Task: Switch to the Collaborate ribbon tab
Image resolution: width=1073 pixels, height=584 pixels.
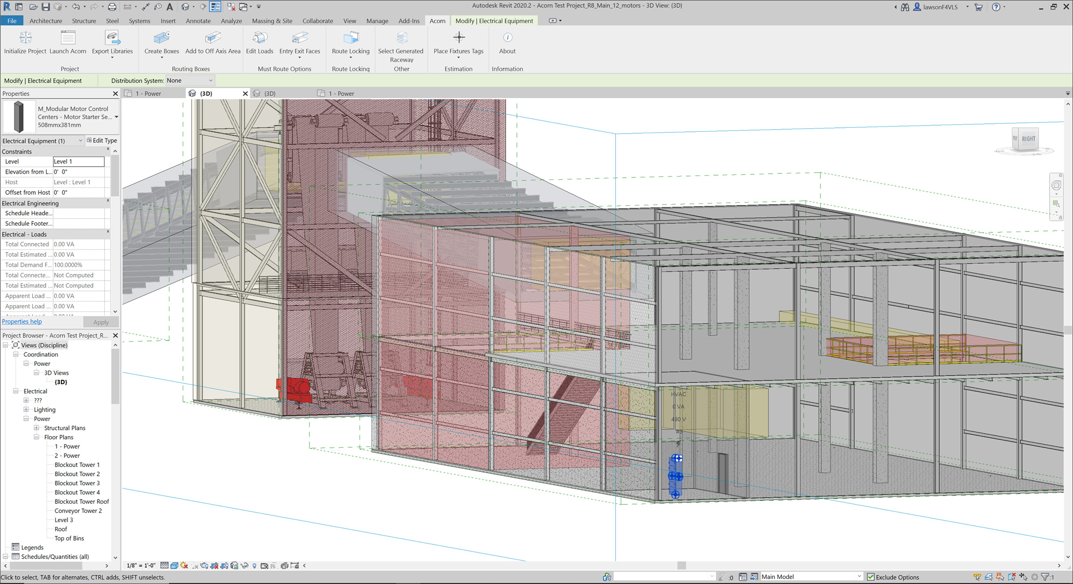Action: coord(317,21)
